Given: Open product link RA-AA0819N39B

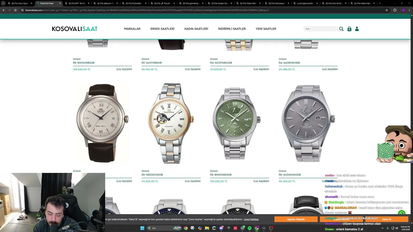Looking at the screenshot, I should [x=289, y=63].
